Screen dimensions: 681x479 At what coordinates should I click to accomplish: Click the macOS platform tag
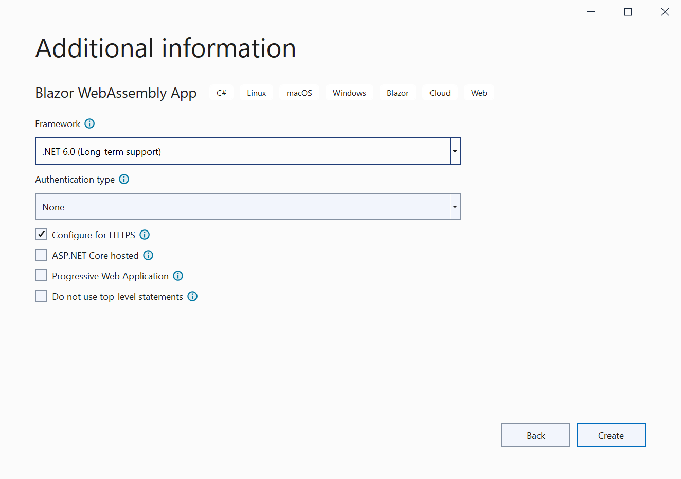point(299,93)
